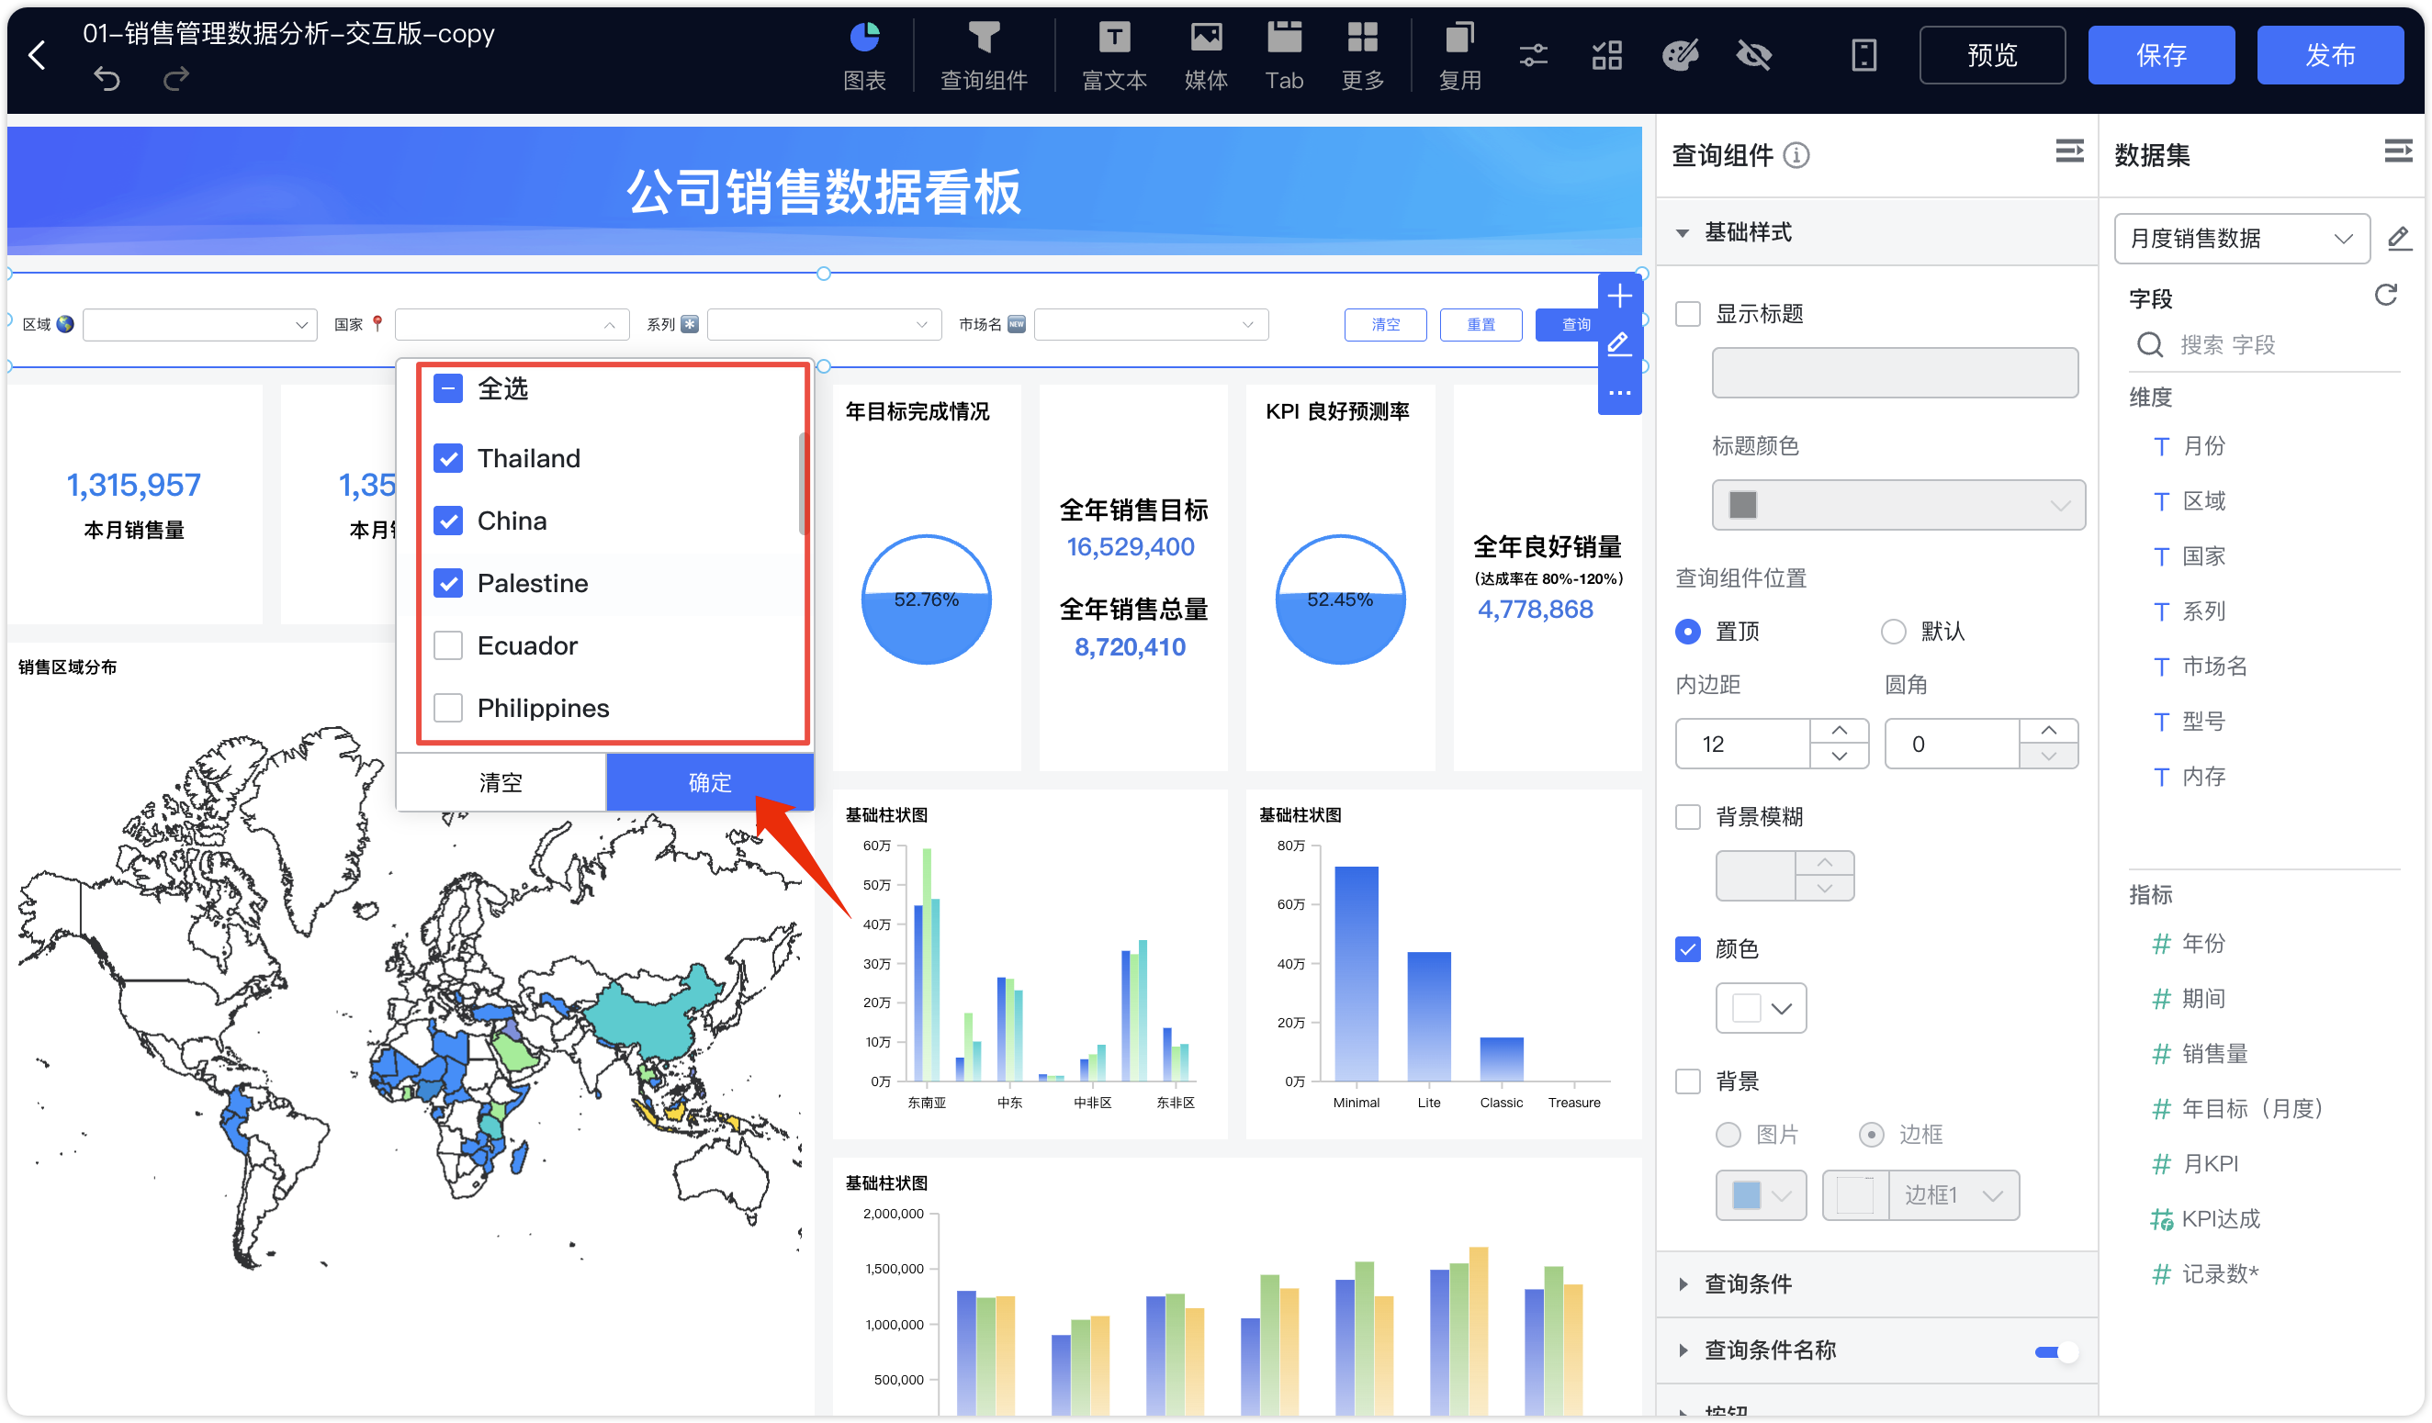Add a Tab component from the toolbar
Viewport: 2432px width, 1423px height.
pos(1284,56)
